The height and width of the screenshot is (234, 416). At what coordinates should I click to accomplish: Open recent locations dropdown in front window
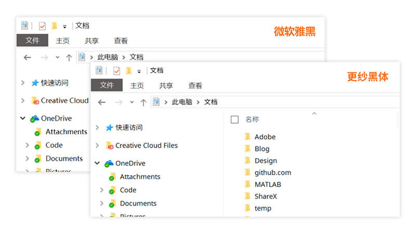point(132,102)
